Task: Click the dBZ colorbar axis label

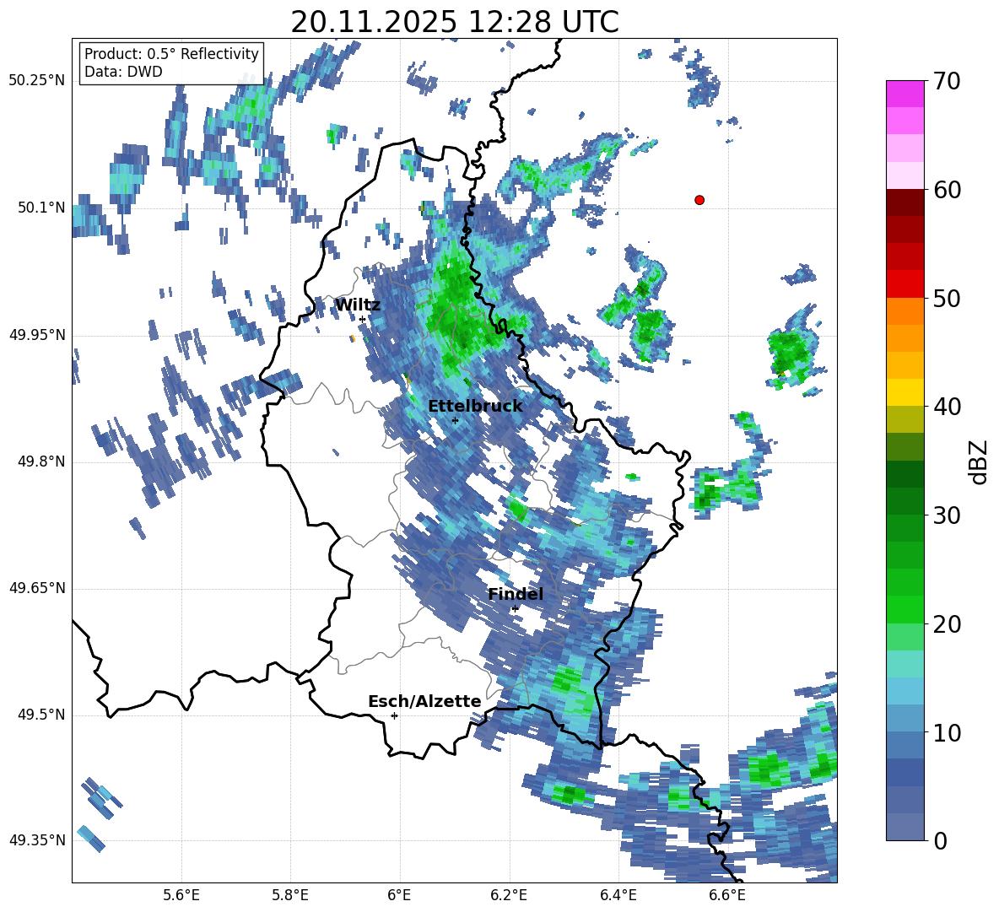Action: [980, 461]
